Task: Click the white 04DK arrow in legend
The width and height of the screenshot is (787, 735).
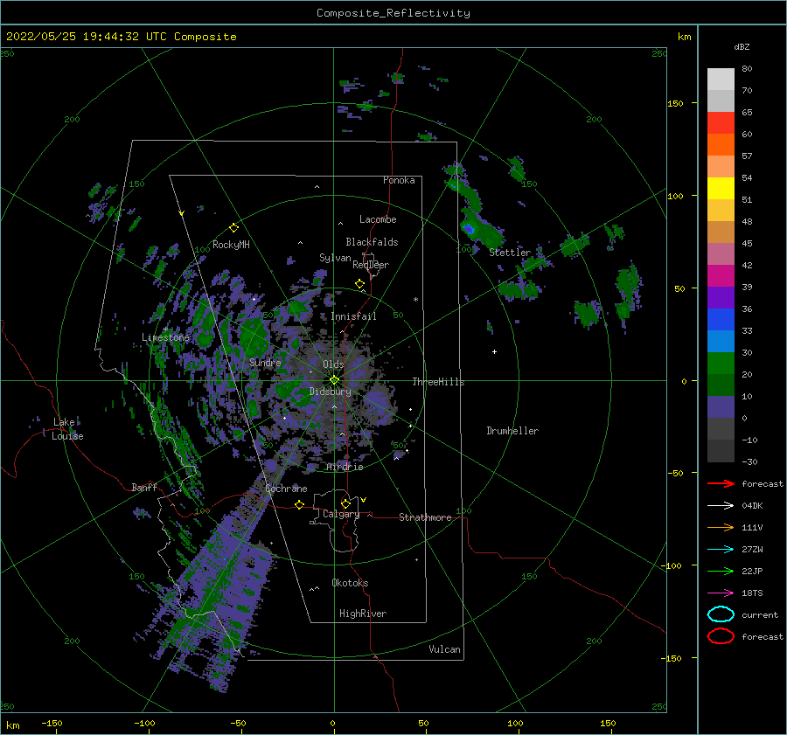Action: click(x=721, y=506)
